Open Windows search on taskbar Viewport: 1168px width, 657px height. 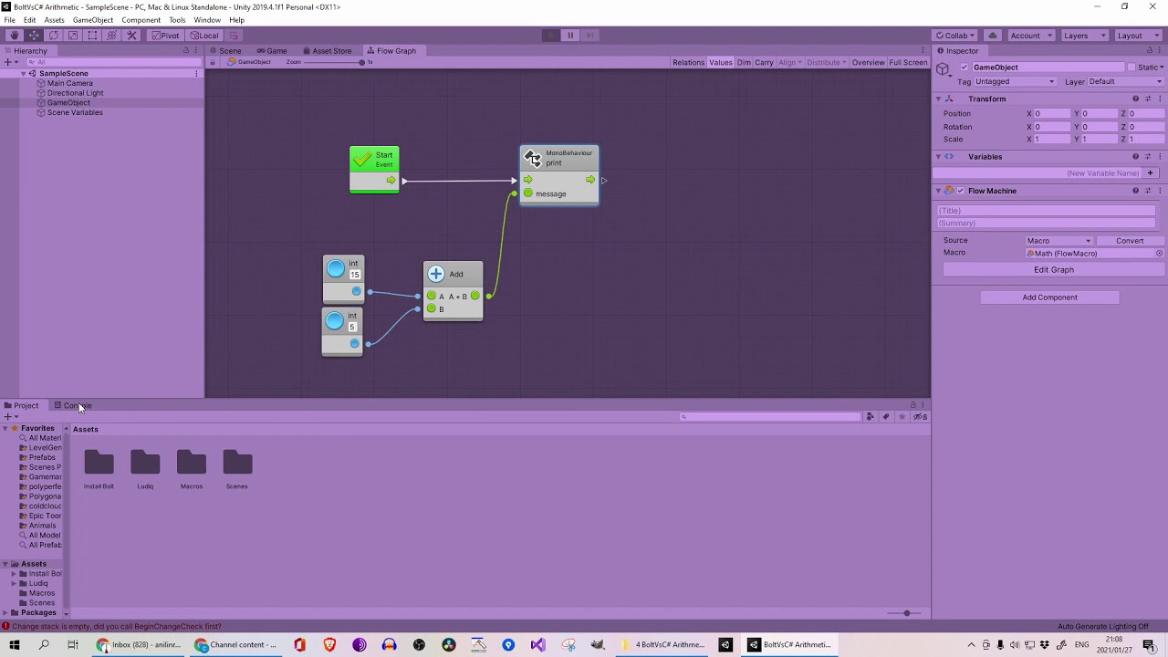[44, 645]
